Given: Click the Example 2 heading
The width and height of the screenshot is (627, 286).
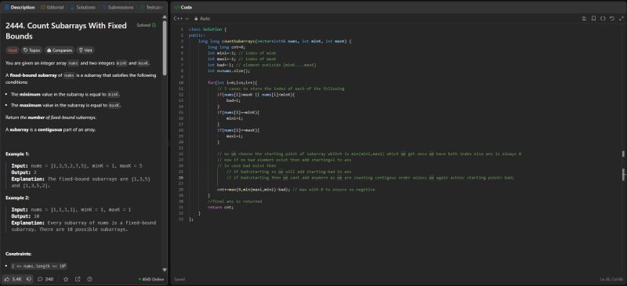Looking at the screenshot, I should (x=17, y=198).
